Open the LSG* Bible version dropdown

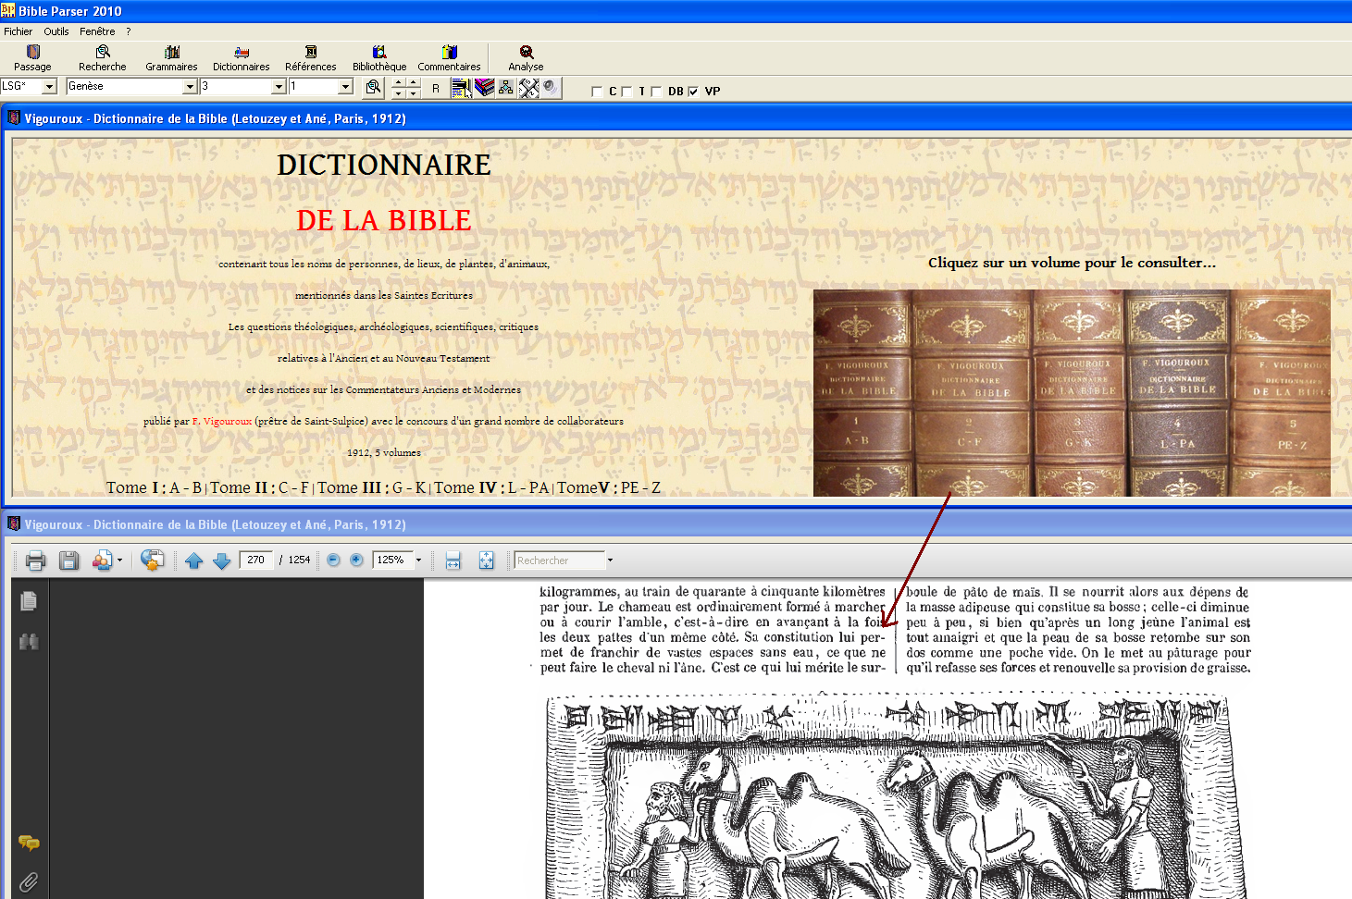(50, 86)
